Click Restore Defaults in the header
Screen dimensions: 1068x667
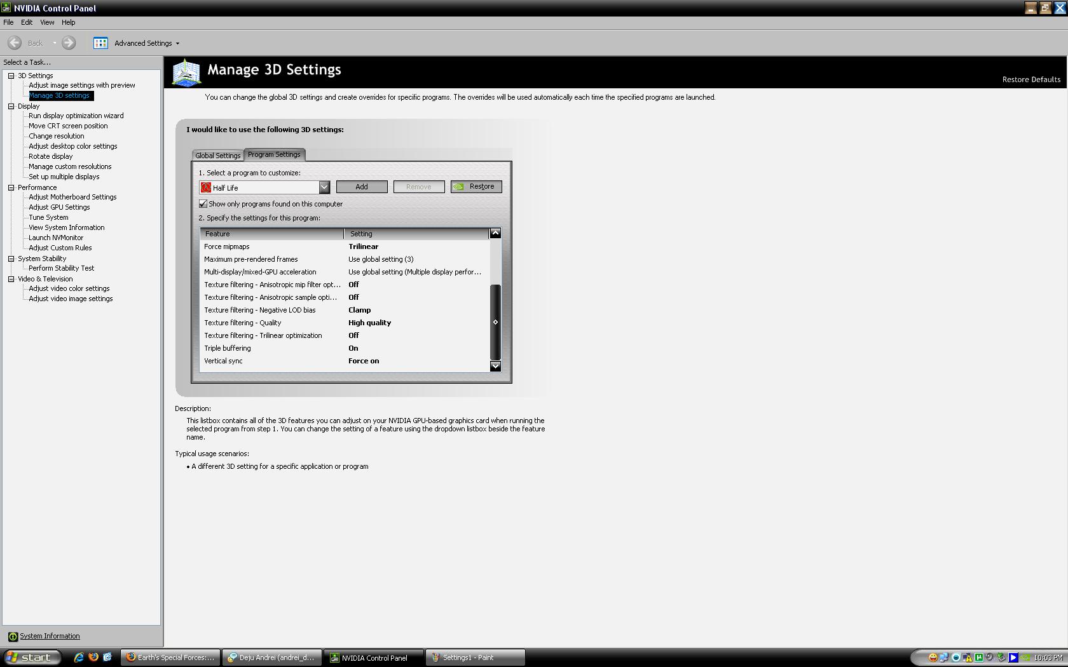pyautogui.click(x=1031, y=79)
